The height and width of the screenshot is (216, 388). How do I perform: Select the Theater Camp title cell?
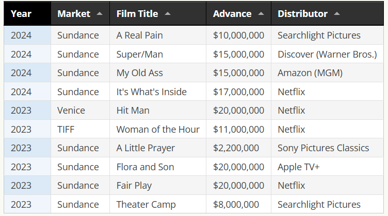tap(146, 205)
